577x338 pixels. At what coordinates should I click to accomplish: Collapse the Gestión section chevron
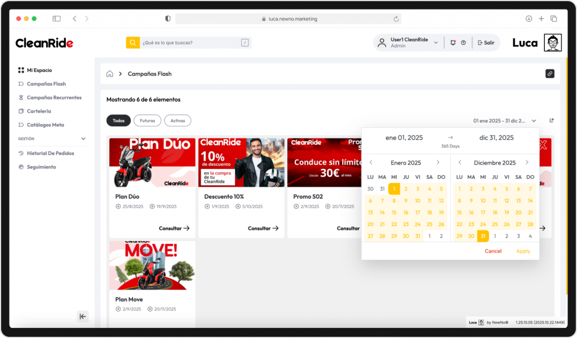pos(83,139)
